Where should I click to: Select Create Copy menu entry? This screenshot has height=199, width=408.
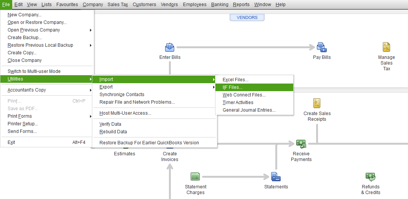pyautogui.click(x=47, y=53)
